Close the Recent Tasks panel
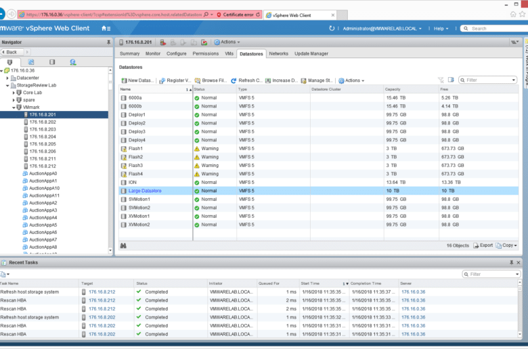 519,262
